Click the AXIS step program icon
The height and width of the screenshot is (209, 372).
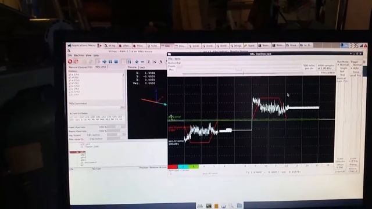(105, 62)
